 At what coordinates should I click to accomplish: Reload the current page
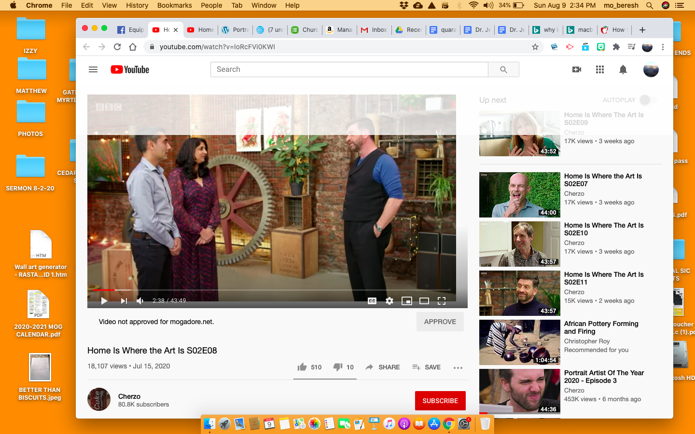pos(117,47)
